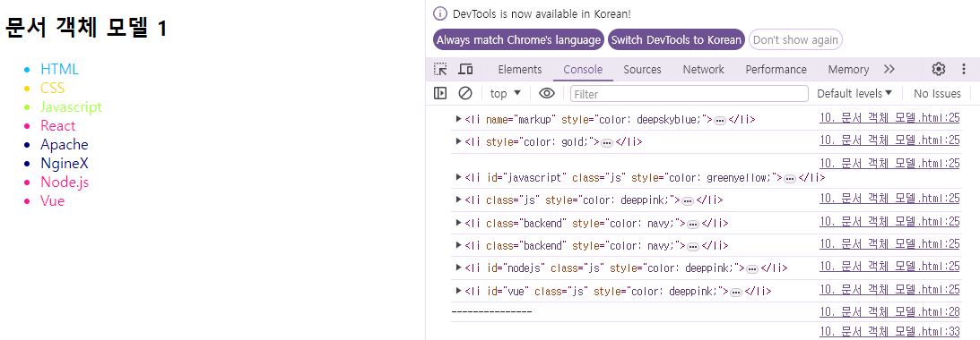Open the Network tab
The width and height of the screenshot is (980, 340).
point(703,69)
